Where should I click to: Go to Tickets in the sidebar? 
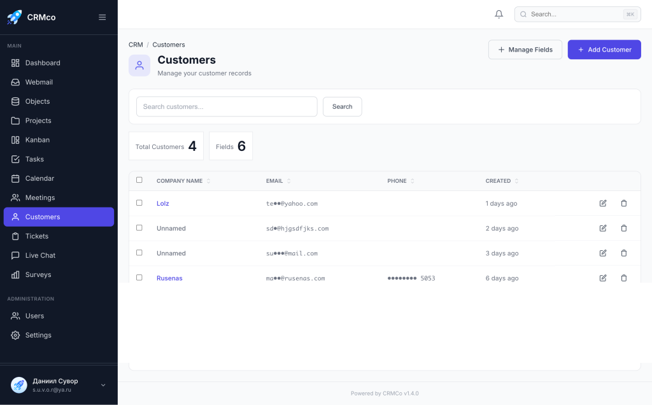coord(36,236)
